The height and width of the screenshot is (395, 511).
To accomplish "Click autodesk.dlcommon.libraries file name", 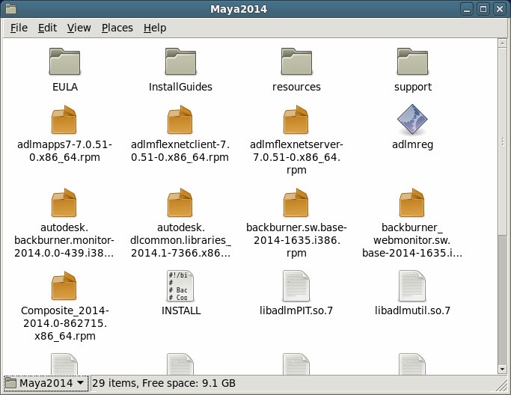I will (x=180, y=240).
